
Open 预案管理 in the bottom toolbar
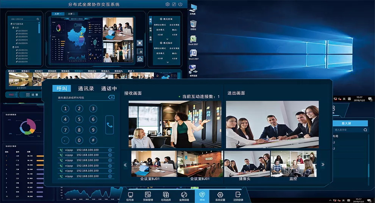148,196
